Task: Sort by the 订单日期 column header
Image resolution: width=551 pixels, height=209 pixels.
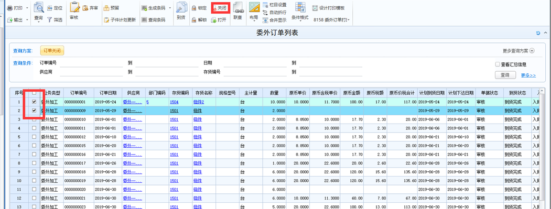Action: [108, 93]
